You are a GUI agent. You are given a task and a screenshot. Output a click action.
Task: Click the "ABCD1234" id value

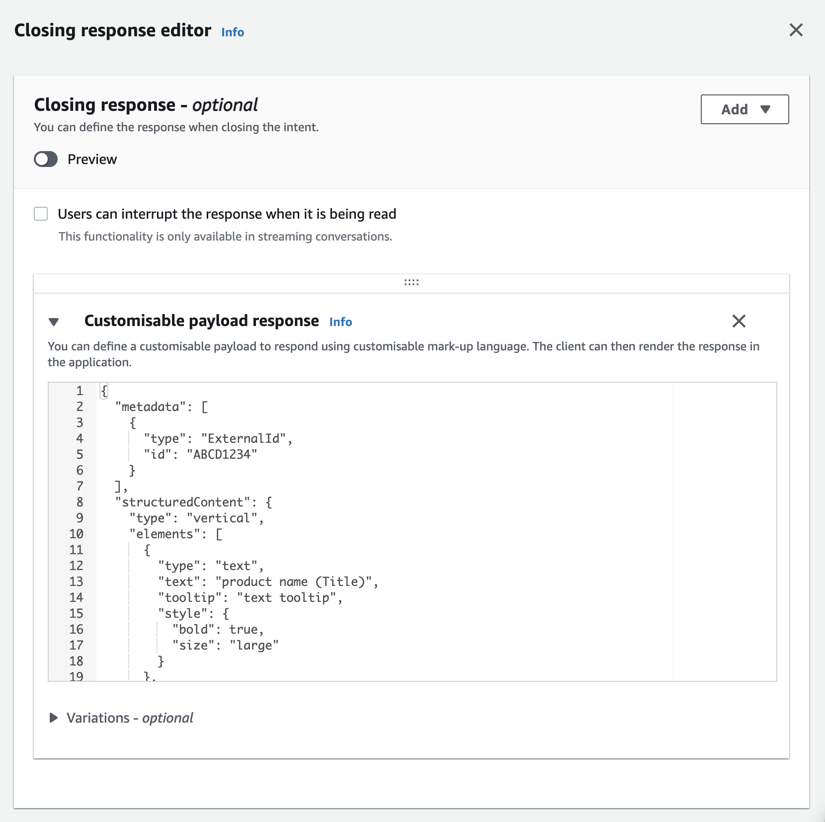point(222,455)
